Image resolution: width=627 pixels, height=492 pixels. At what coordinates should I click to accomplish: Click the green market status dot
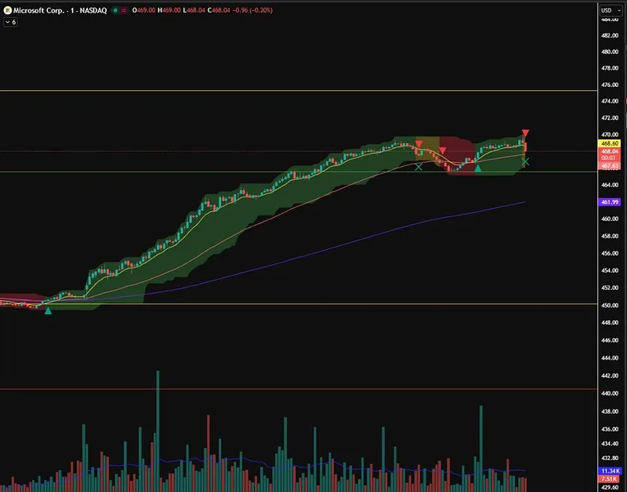point(115,10)
